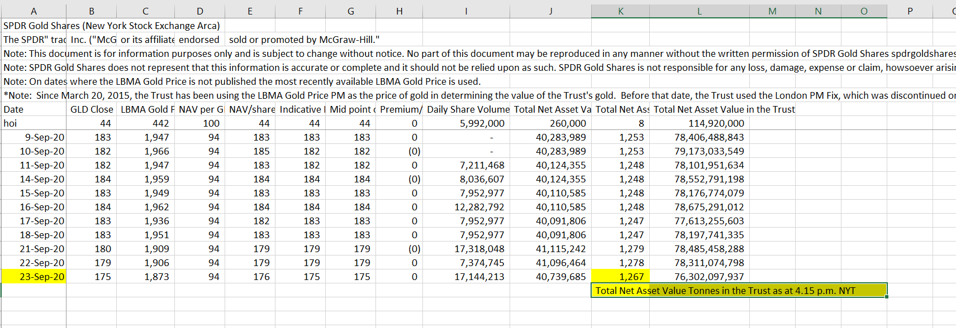Select column I header
Screen dimensions: 956x328
point(466,11)
